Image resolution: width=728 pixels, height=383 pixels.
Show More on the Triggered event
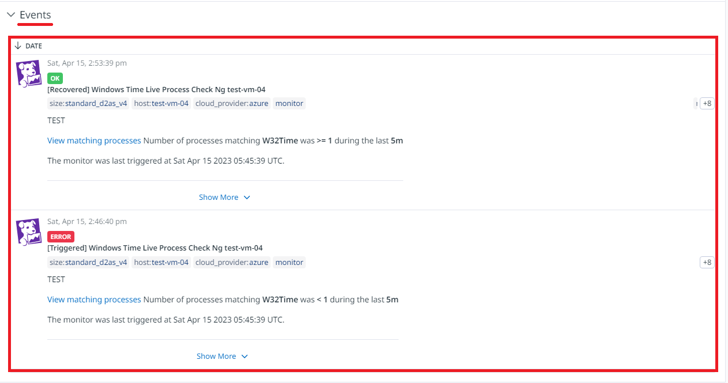coord(223,357)
